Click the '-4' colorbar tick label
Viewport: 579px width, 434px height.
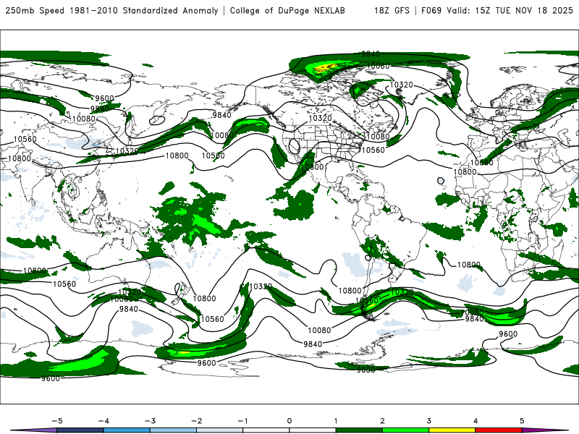pos(103,421)
